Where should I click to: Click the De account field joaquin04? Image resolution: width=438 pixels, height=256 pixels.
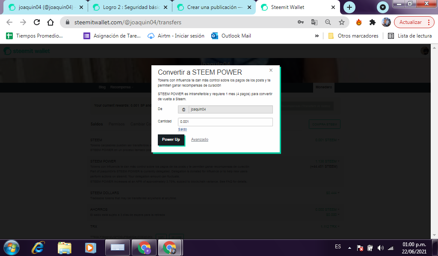click(225, 110)
